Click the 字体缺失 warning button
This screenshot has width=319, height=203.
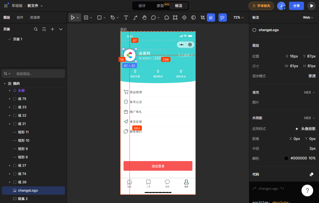[261, 6]
